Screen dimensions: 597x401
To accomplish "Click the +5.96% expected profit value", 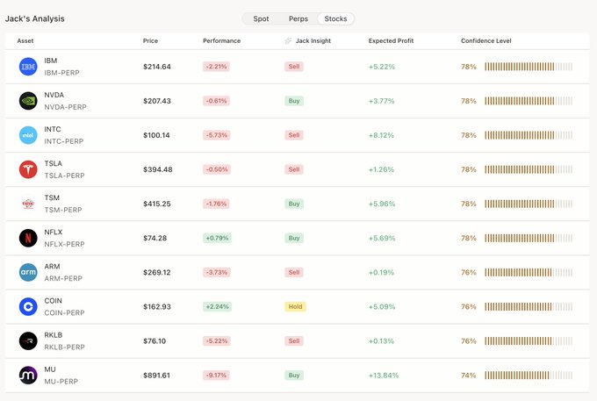I will (382, 204).
